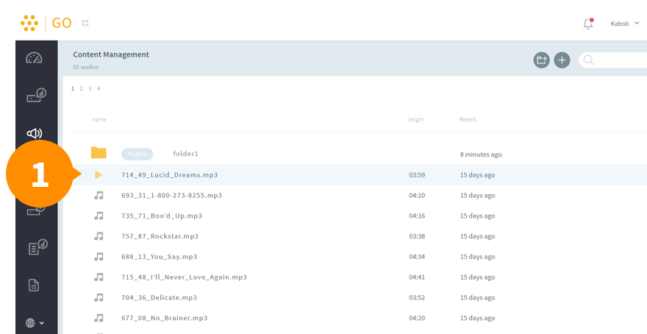Select 714_49_Lucid_Dreams.mp3 file name
Screen dimensions: 647x334
click(x=170, y=174)
